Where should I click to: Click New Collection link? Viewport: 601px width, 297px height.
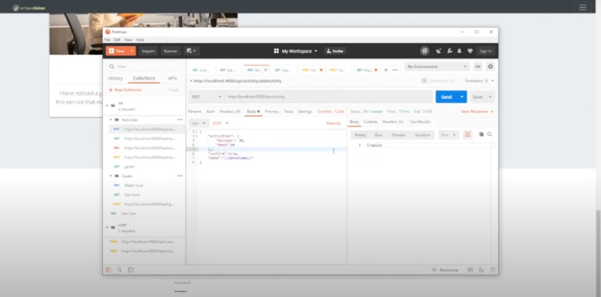(125, 90)
